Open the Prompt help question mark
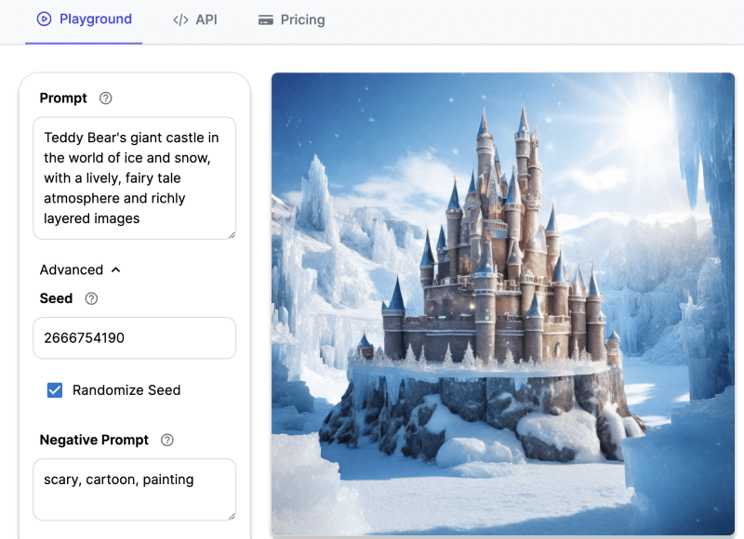The width and height of the screenshot is (744, 539). coord(106,99)
